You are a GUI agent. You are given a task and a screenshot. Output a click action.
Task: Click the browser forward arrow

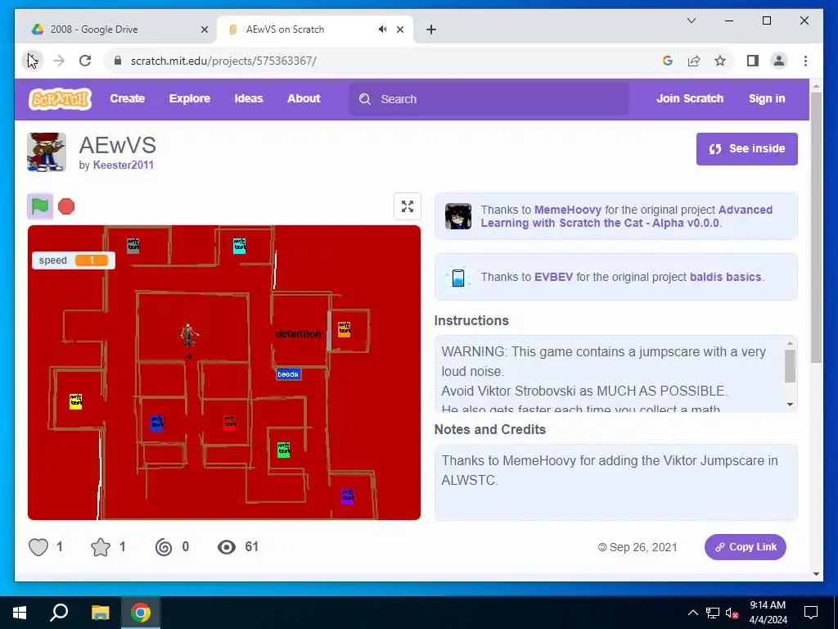click(59, 61)
